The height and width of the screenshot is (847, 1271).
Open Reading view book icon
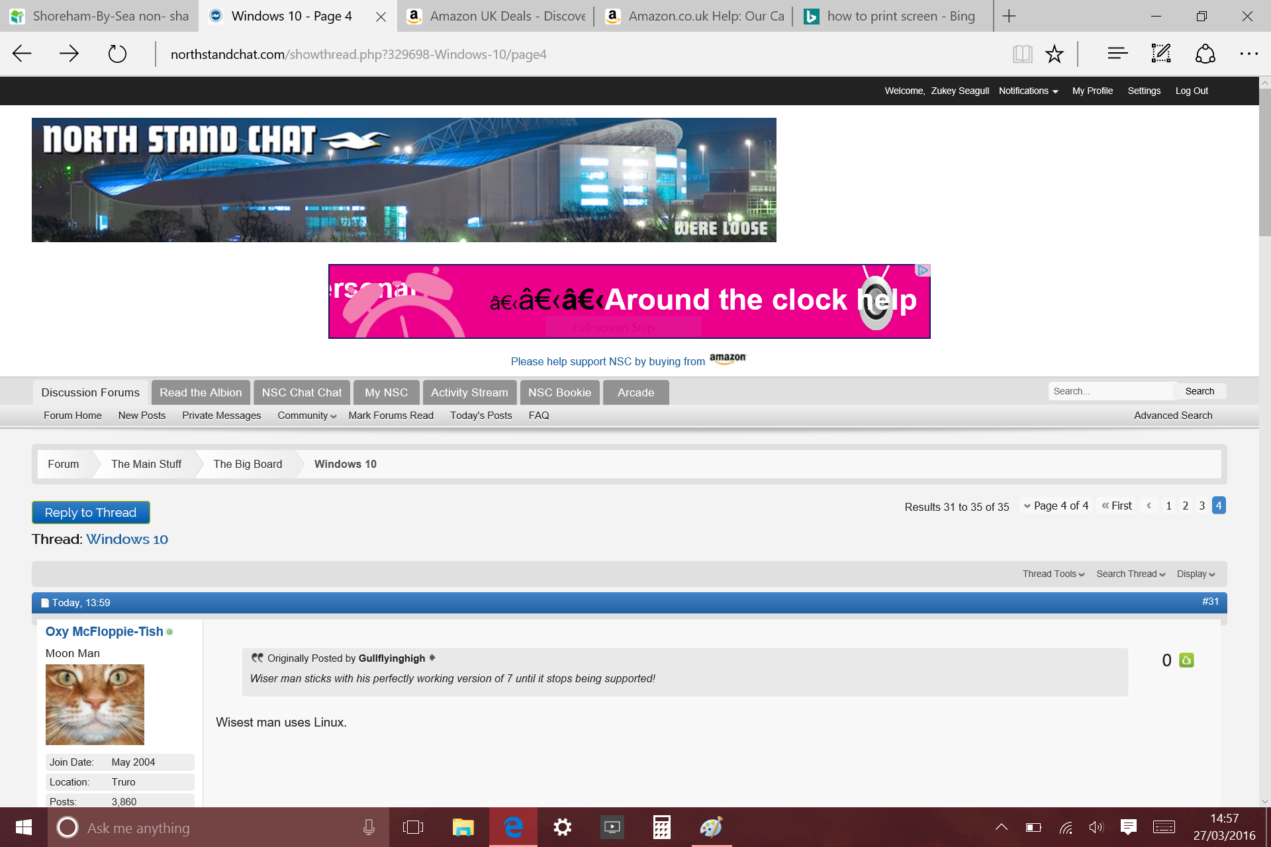[x=1022, y=54]
